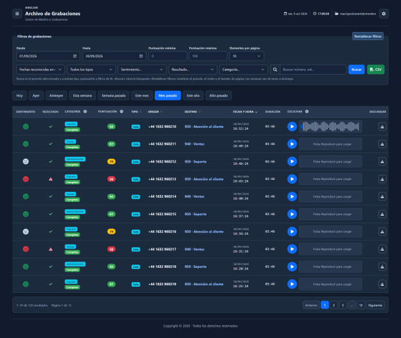
Task: Open settings gear in header
Action: pos(383,14)
